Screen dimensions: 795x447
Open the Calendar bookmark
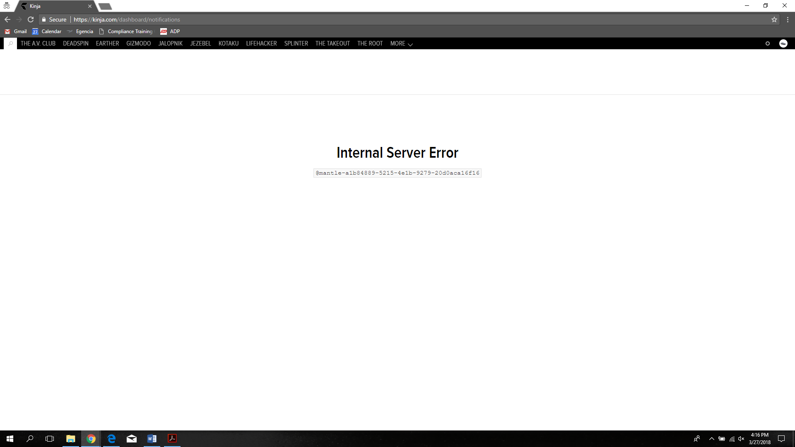(47, 31)
